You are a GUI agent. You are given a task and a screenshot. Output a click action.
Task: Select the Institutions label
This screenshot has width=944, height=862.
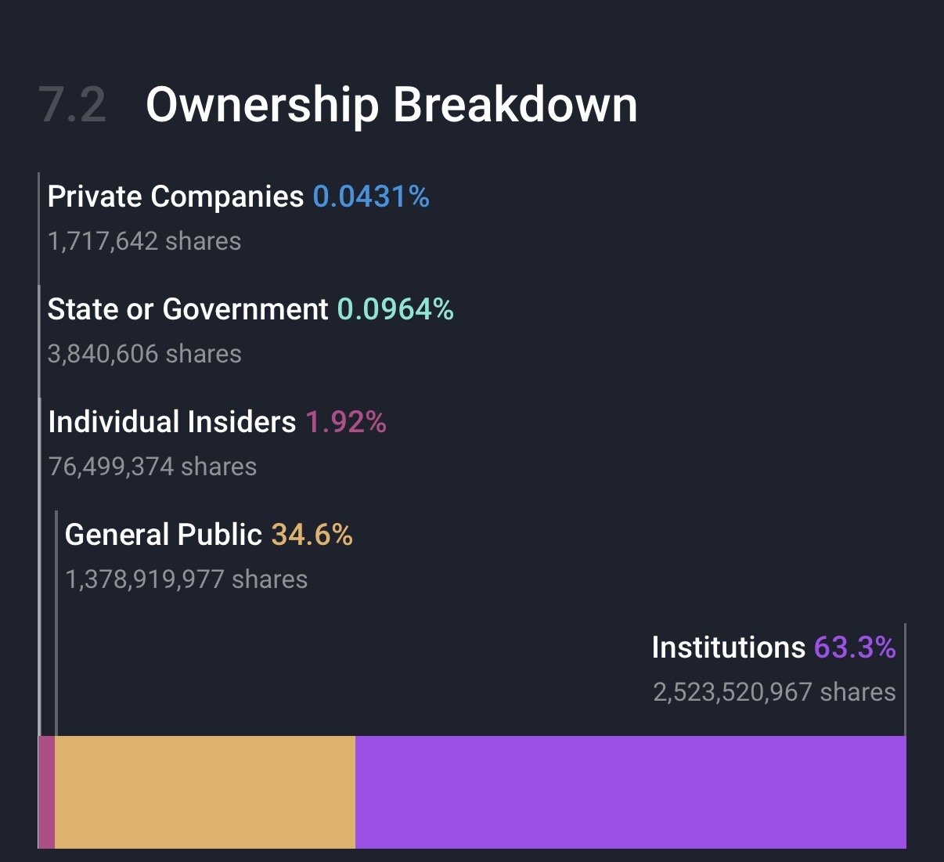[728, 647]
